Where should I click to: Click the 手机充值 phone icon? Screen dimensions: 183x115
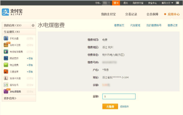click(6, 38)
